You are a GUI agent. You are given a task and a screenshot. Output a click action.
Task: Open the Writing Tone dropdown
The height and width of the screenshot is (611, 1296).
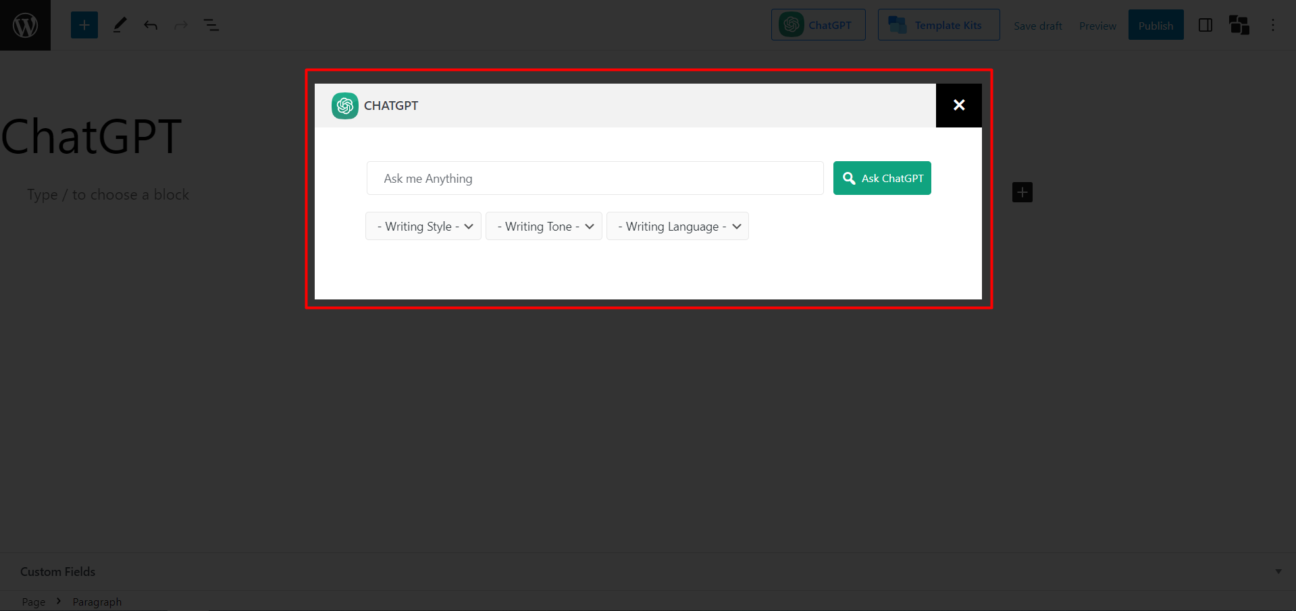point(544,226)
